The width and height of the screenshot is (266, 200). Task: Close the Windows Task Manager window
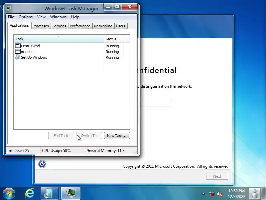click(130, 7)
